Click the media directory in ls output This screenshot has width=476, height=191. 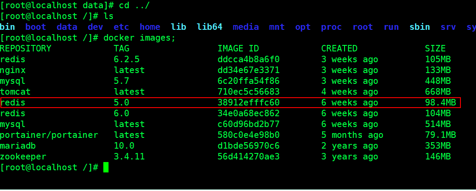tap(246, 27)
